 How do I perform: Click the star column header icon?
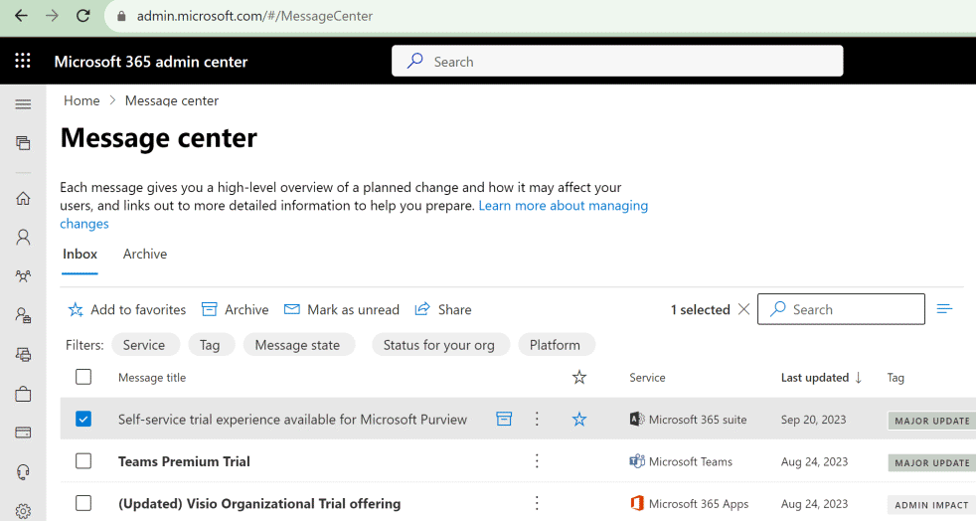tap(578, 377)
